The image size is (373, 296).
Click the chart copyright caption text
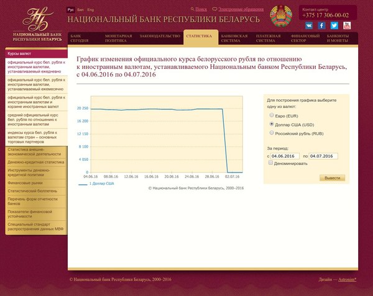coord(196,188)
